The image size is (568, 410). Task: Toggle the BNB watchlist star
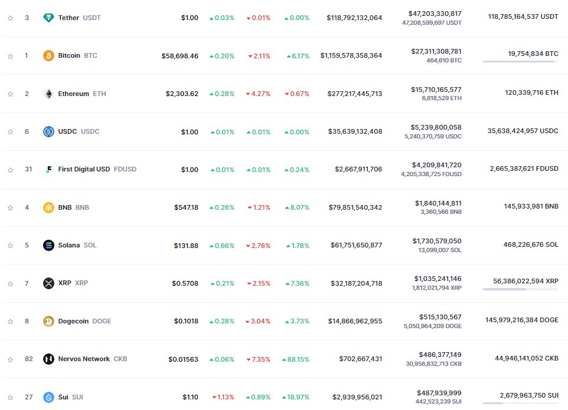click(x=11, y=207)
